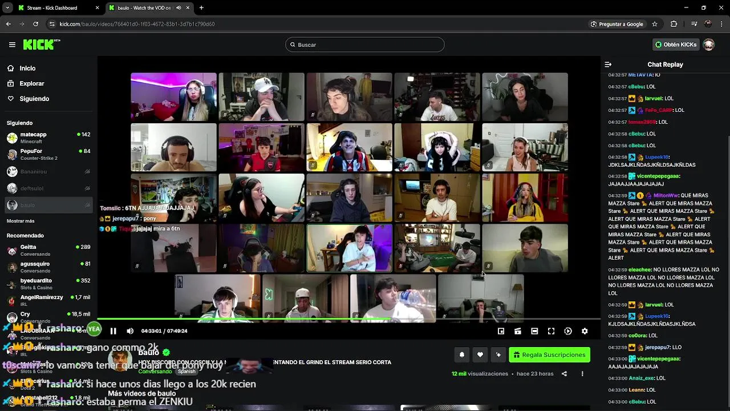Open deftsulol channel in sidebar
The height and width of the screenshot is (411, 730).
[x=48, y=188]
